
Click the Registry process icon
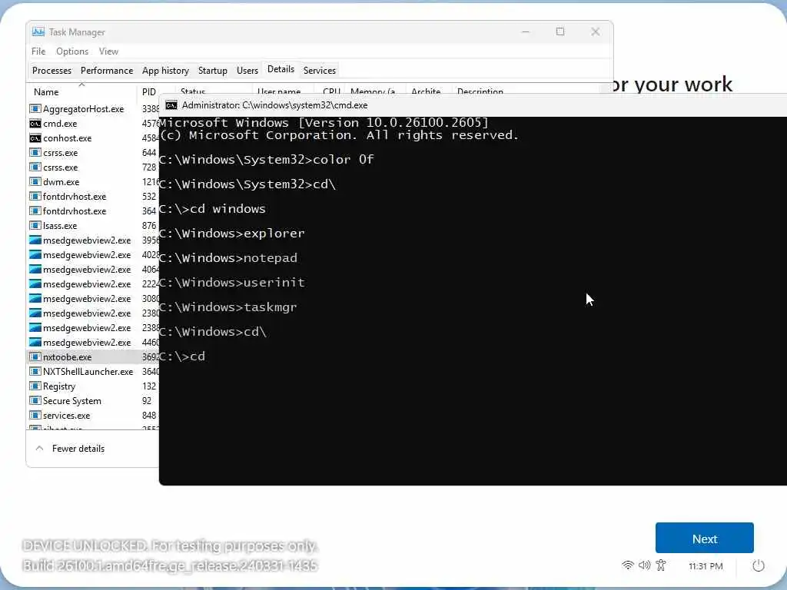[x=35, y=386]
